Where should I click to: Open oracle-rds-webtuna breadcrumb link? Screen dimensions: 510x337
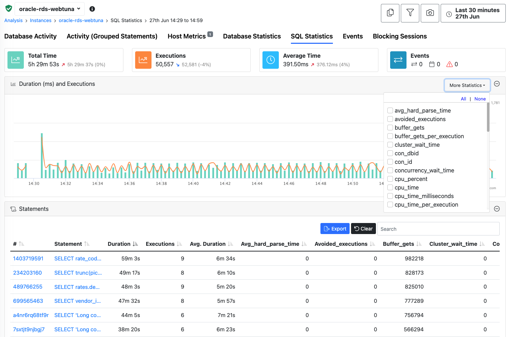click(x=81, y=20)
